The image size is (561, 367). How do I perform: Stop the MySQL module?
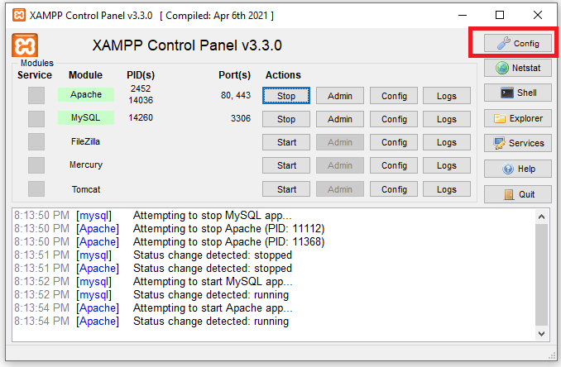point(286,119)
